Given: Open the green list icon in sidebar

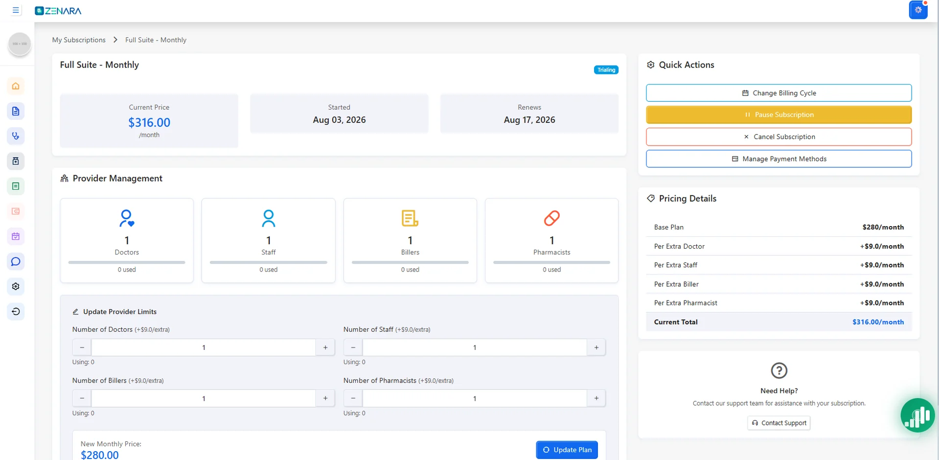Looking at the screenshot, I should [x=16, y=186].
